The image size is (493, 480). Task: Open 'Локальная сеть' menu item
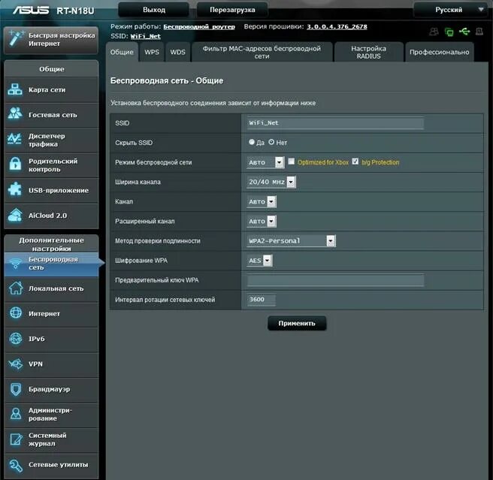click(51, 288)
